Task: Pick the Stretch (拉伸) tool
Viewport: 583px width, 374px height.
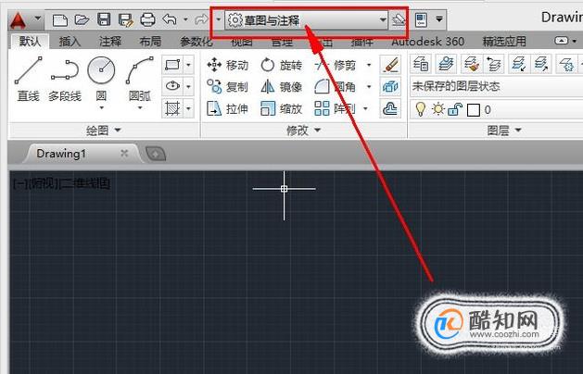Action: tap(228, 109)
